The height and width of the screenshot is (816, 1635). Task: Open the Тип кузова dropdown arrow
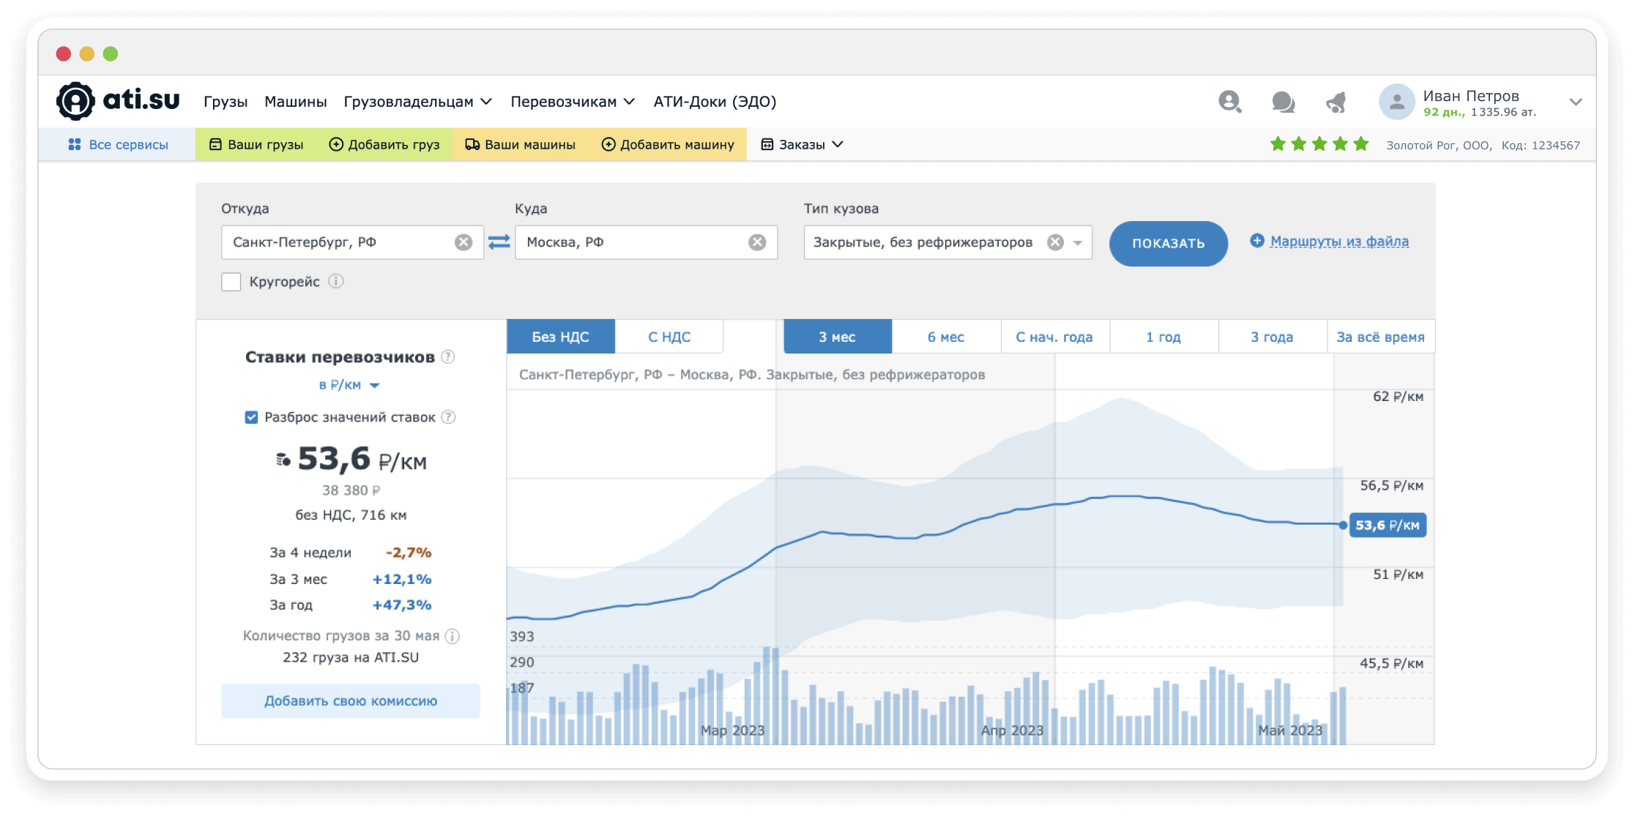click(1078, 243)
